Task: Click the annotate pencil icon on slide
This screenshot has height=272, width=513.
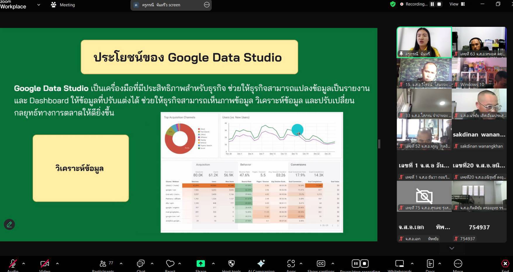Action: pyautogui.click(x=9, y=224)
